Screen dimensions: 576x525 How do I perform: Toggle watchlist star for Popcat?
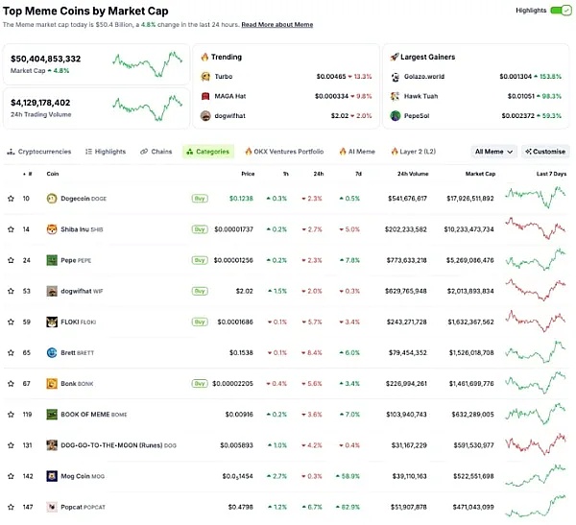tap(11, 507)
